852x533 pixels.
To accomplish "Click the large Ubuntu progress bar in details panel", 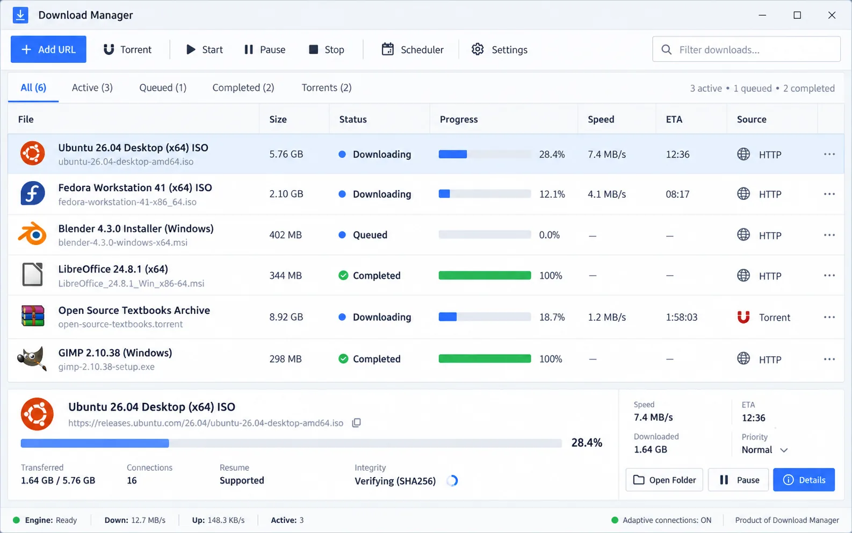I will pyautogui.click(x=291, y=443).
